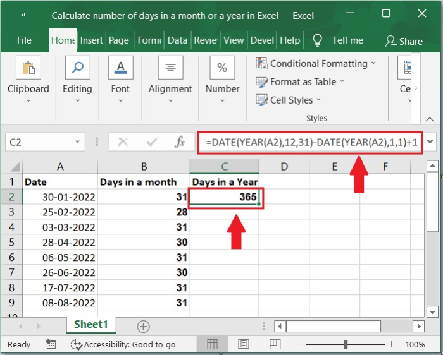443x355 pixels.
Task: Expand the Number group chevron
Action: coord(222,100)
